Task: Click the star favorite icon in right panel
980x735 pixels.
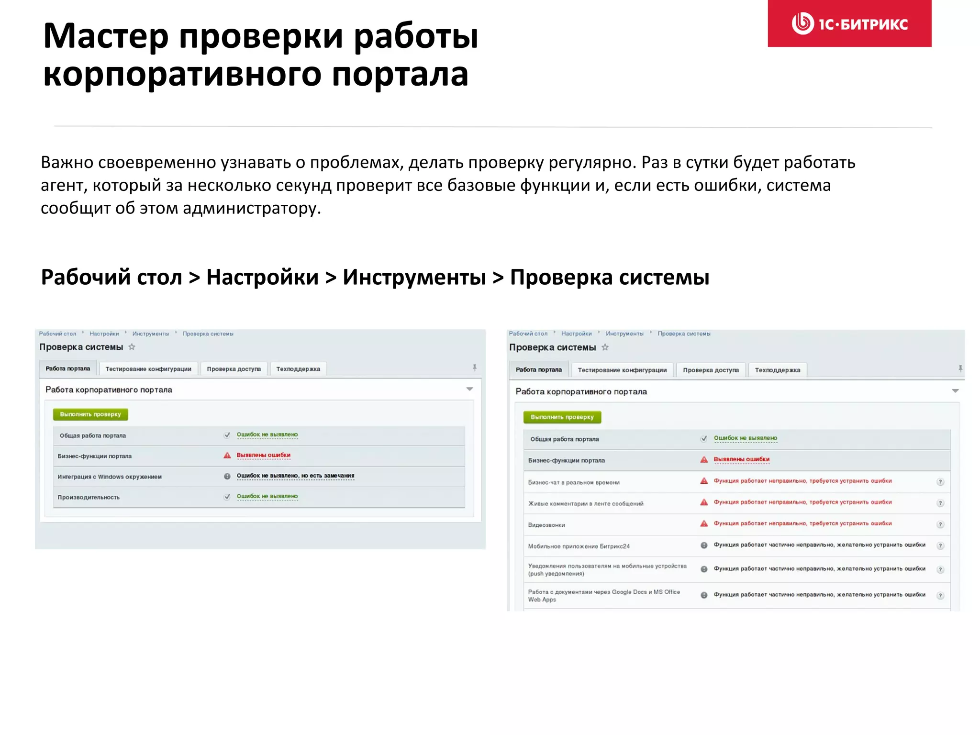Action: click(x=605, y=347)
